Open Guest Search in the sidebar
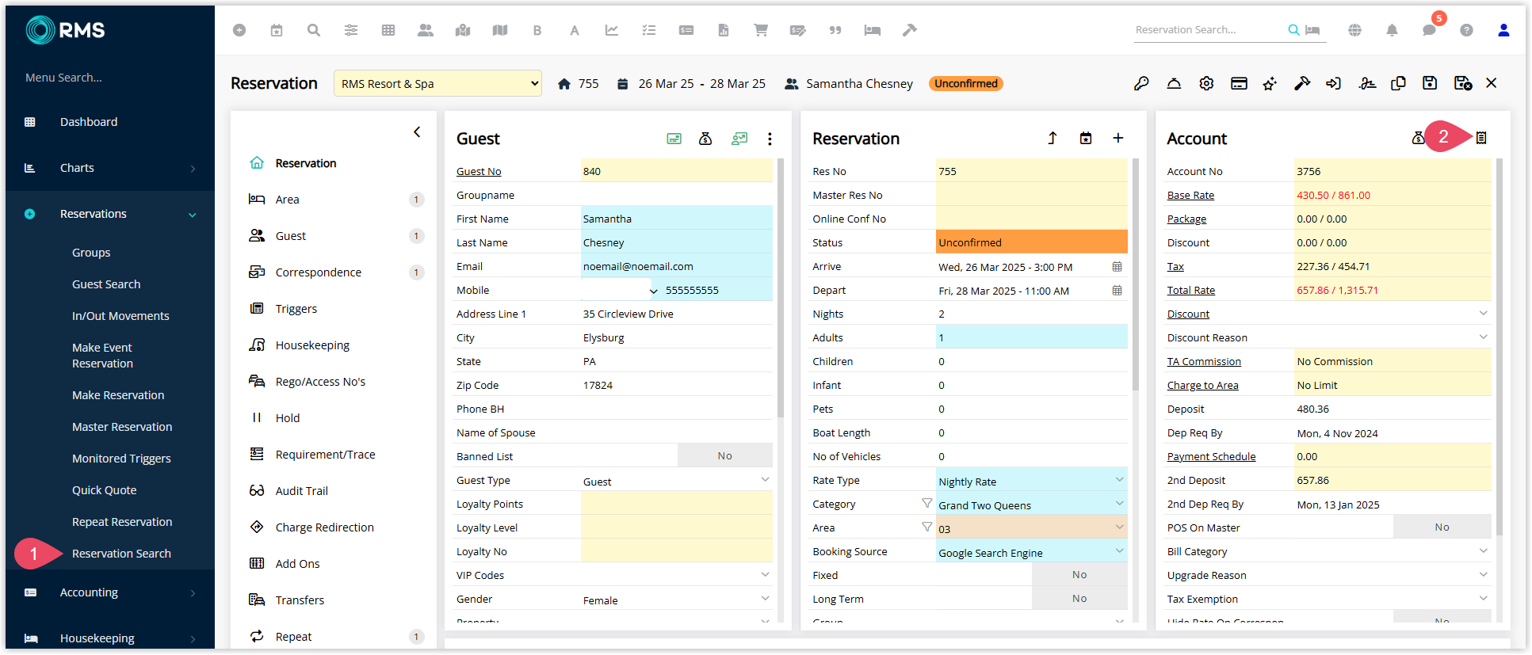This screenshot has width=1532, height=655. (106, 284)
